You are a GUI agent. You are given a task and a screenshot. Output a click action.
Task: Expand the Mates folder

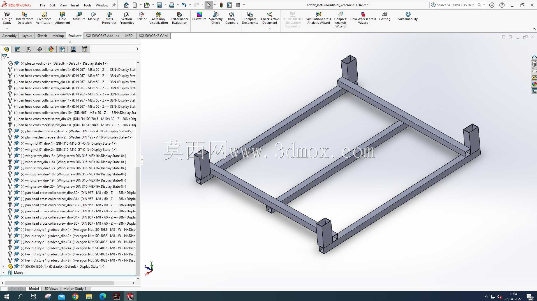(3, 272)
